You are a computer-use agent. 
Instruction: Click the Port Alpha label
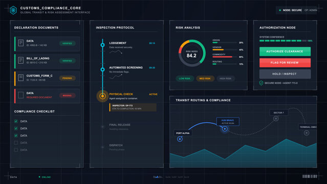[x=183, y=133]
